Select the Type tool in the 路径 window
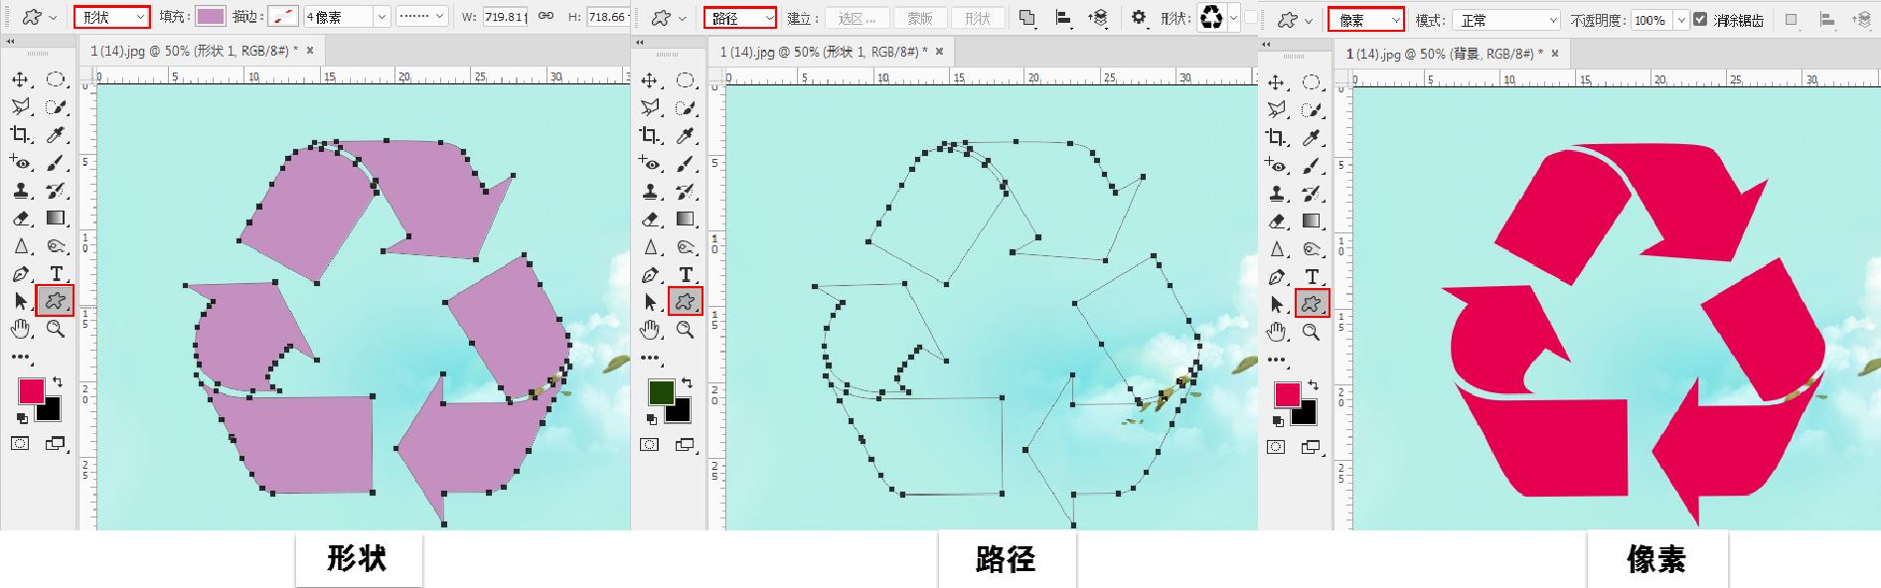 (685, 275)
